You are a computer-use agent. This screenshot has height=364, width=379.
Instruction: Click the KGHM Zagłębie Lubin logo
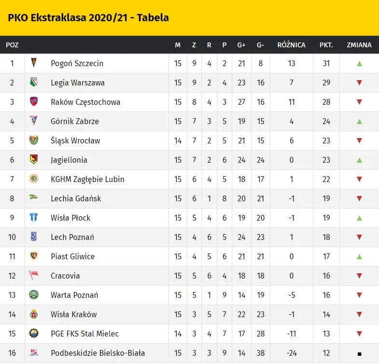33,179
